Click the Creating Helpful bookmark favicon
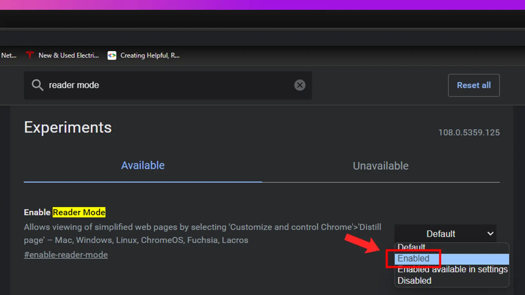Screen dimensions: 525x295 (x=112, y=55)
